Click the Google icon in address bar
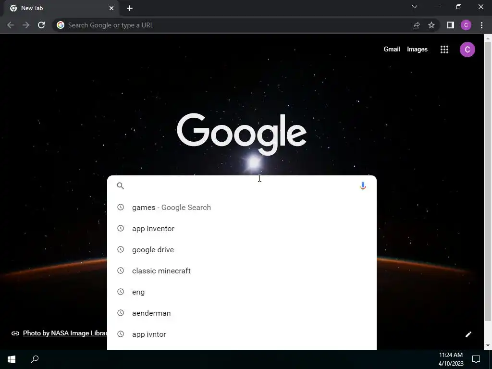 61,25
